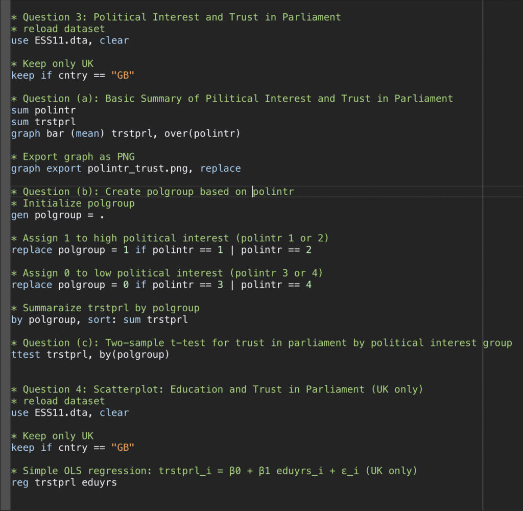The height and width of the screenshot is (511, 523).
Task: Click the 'graph bar (mean) trstprl' line
Action: click(x=125, y=133)
